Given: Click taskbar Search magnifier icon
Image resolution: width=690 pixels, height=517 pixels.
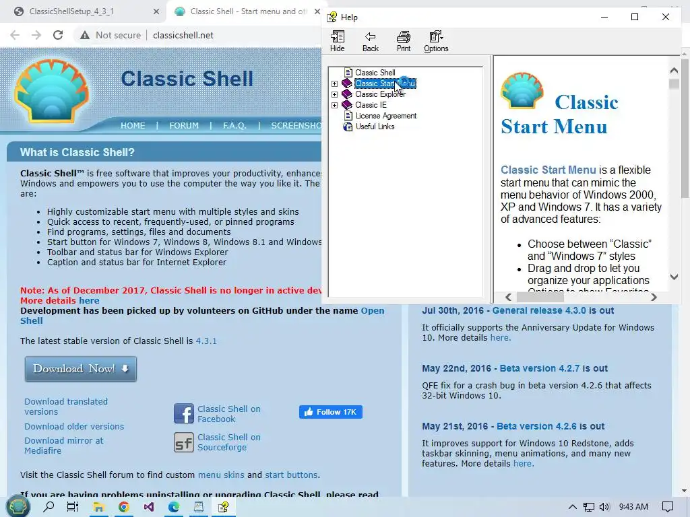Looking at the screenshot, I should pos(49,507).
